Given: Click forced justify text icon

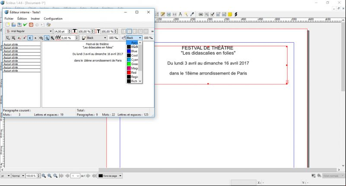Looking at the screenshot, I should pos(146,31).
